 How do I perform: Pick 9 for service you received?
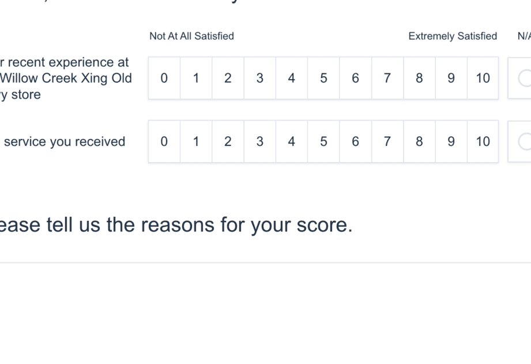point(451,141)
